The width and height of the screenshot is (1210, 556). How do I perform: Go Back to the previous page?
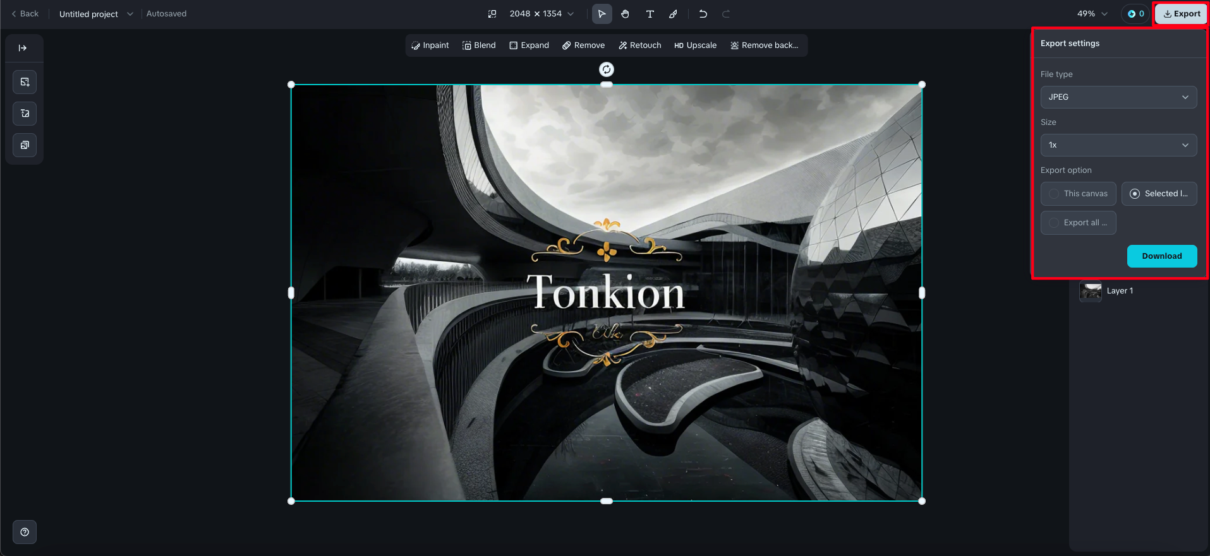(x=25, y=14)
